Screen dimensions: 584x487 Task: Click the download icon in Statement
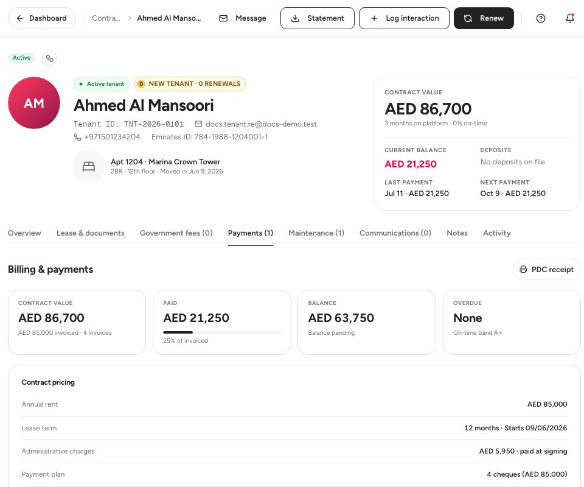pyautogui.click(x=295, y=18)
